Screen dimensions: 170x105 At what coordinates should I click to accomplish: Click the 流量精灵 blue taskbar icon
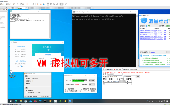70,101
